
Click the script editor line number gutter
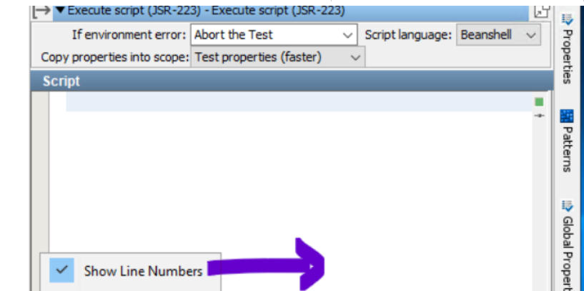point(40,172)
